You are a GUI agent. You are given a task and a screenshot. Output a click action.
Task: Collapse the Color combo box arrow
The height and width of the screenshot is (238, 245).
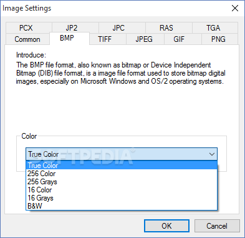[x=212, y=154]
